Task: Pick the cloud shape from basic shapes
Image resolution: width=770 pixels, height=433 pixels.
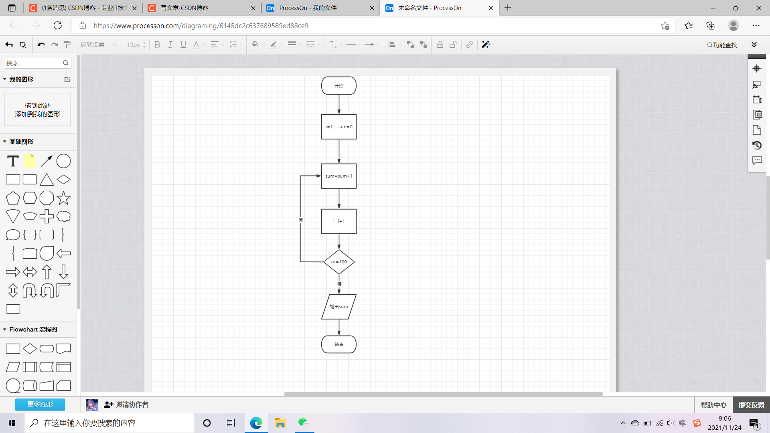Action: [x=63, y=216]
